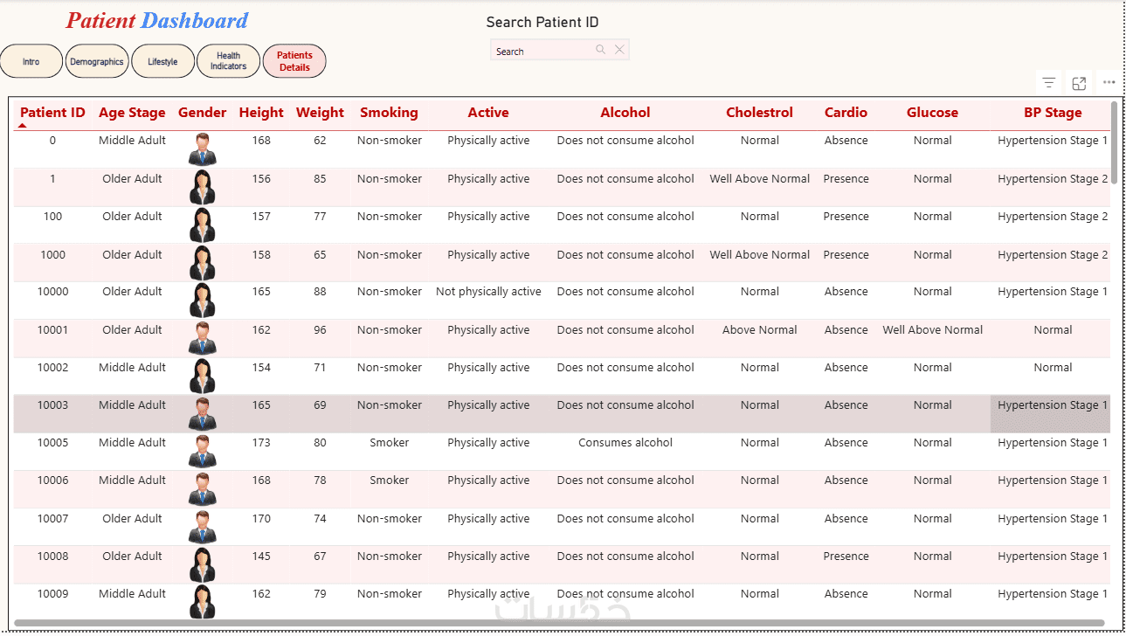Open the table filter icon
Screen dimensions: 1126x636
pos(1049,83)
